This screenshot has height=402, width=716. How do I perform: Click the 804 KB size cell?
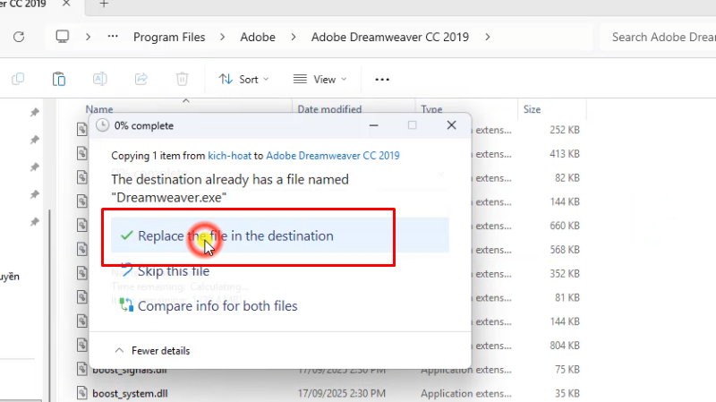point(565,346)
